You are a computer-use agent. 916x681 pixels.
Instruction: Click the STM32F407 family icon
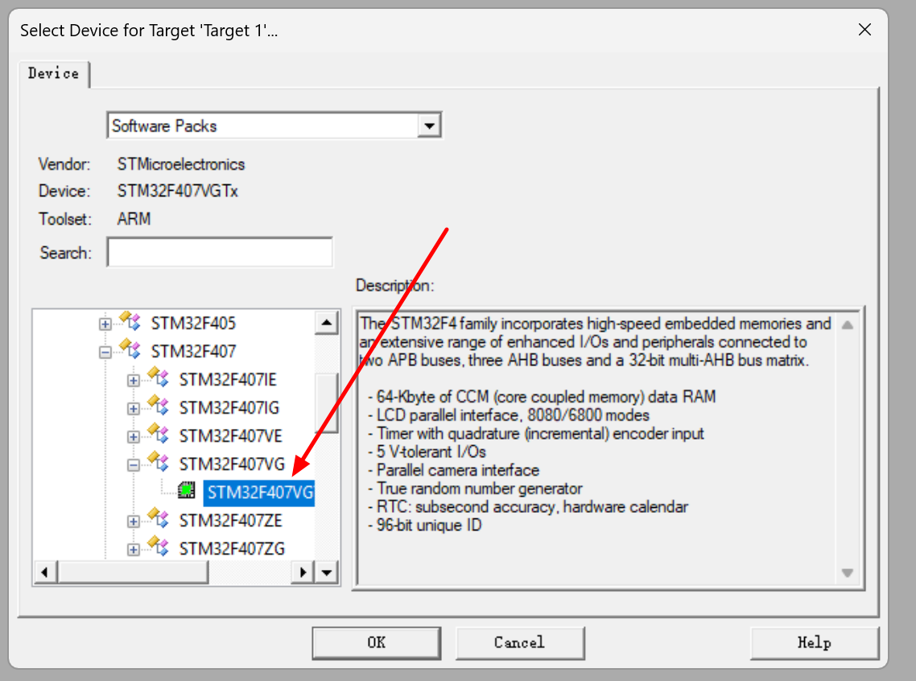pyautogui.click(x=130, y=349)
